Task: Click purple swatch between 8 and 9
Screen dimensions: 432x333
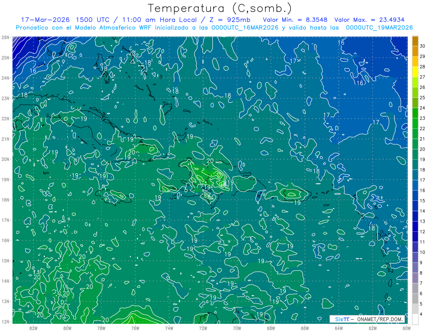Action: pos(415,268)
